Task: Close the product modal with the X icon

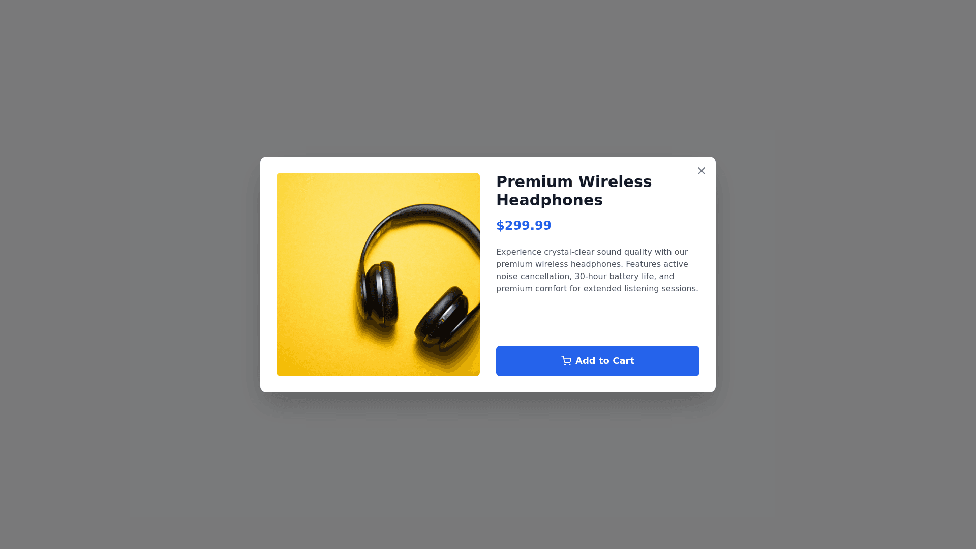Action: coord(701,171)
